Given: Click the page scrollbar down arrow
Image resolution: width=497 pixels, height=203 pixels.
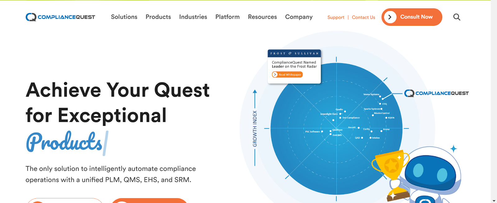Looking at the screenshot, I should pos(494,201).
